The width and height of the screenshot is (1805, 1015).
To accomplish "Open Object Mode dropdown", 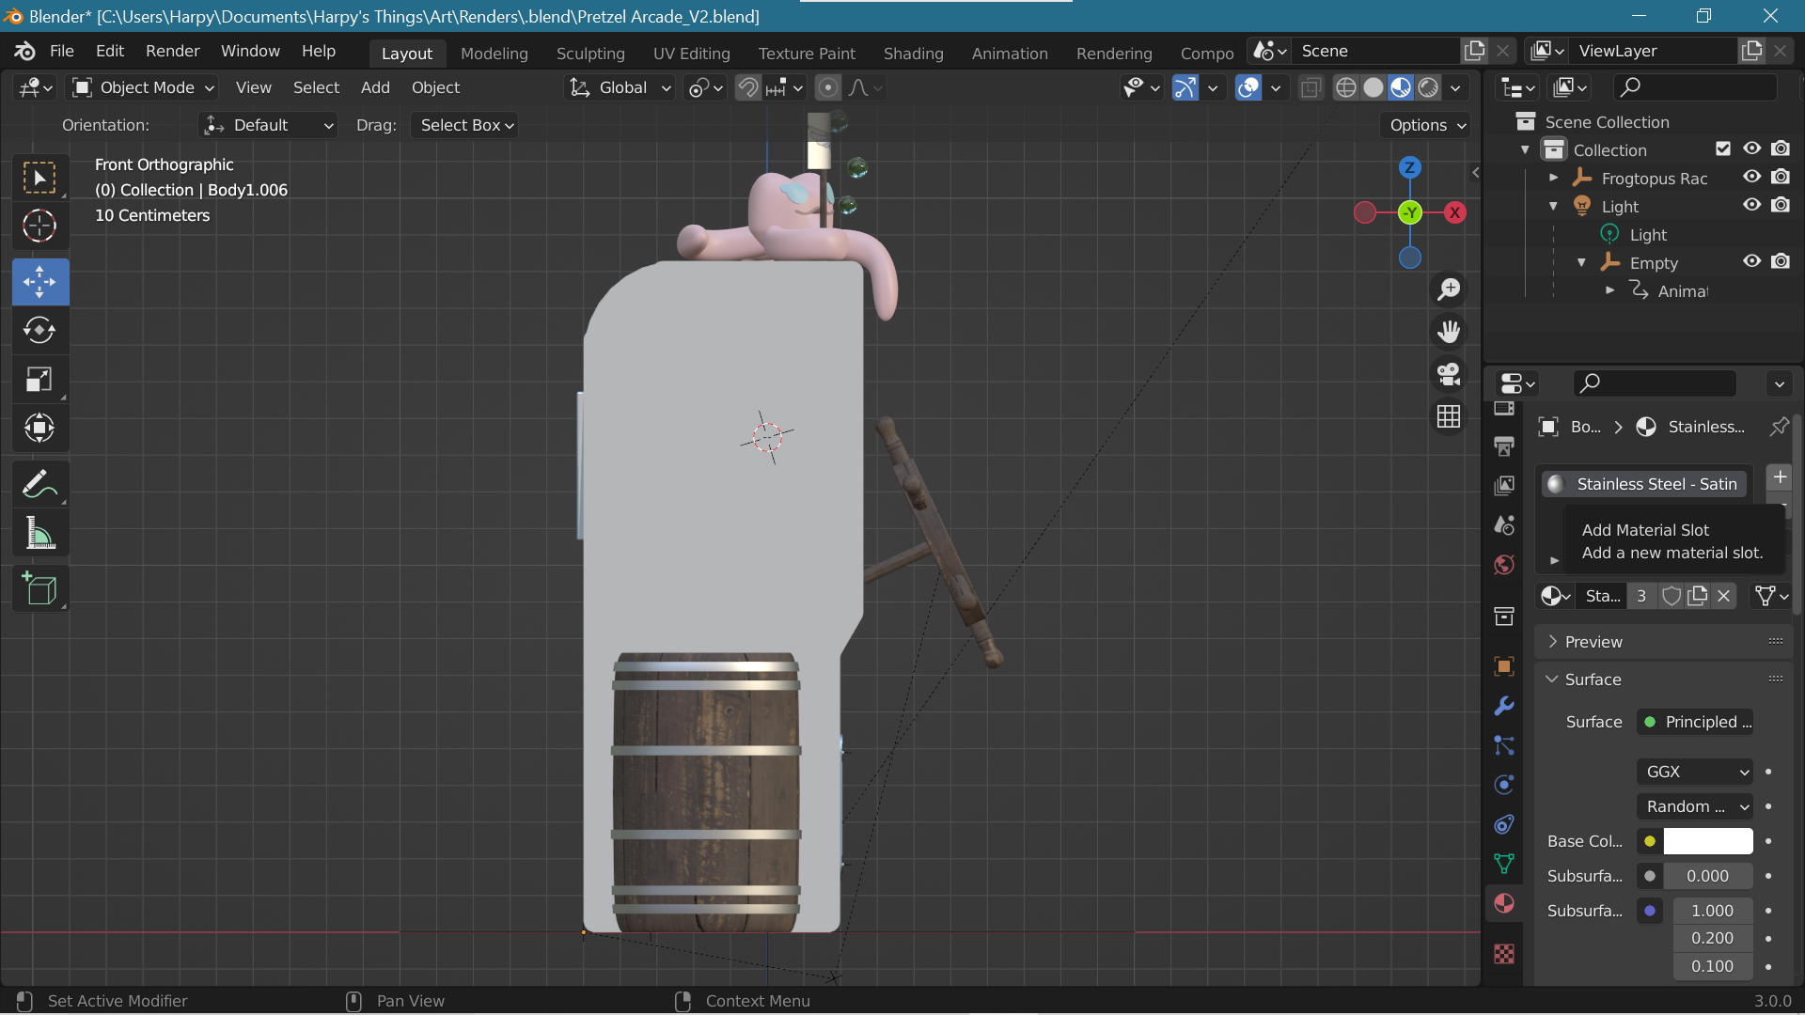I will coord(143,87).
